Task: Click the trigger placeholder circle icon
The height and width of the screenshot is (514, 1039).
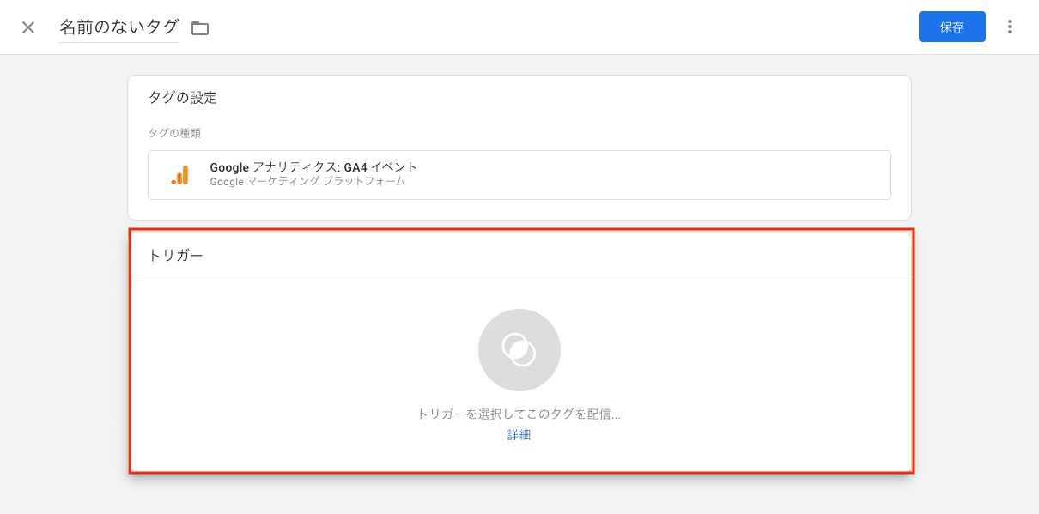Action: [519, 350]
